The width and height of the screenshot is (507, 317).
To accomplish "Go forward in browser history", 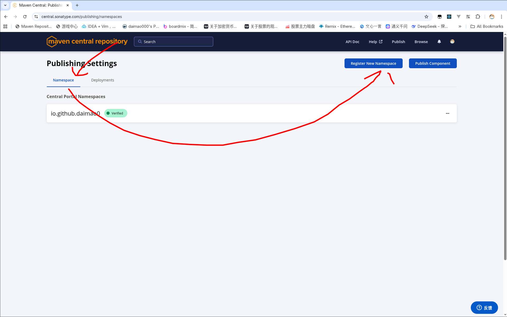I will coord(15,17).
